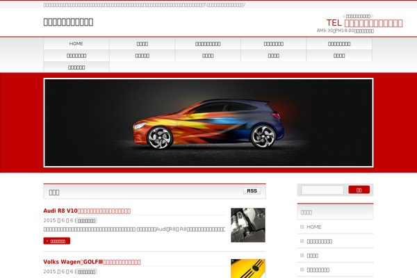Open the HOME item in top navigation
Viewport: 417px width, 278px height.
click(76, 44)
